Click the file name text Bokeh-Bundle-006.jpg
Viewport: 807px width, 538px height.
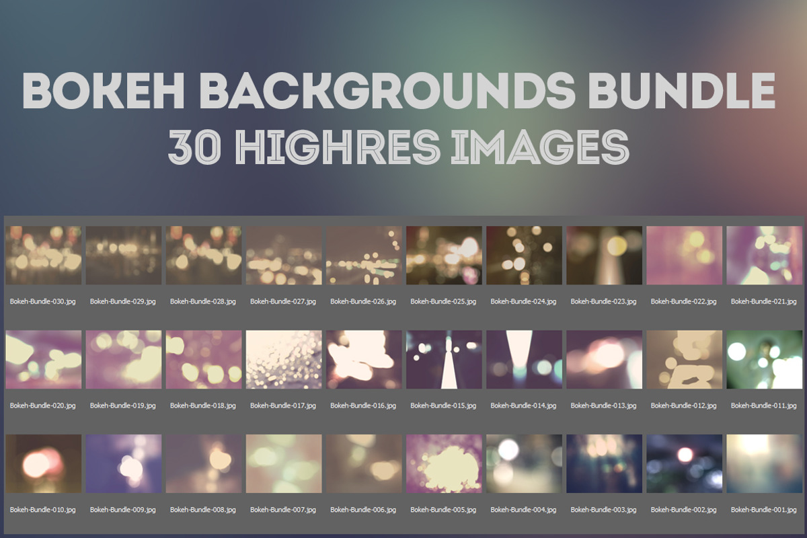click(363, 510)
